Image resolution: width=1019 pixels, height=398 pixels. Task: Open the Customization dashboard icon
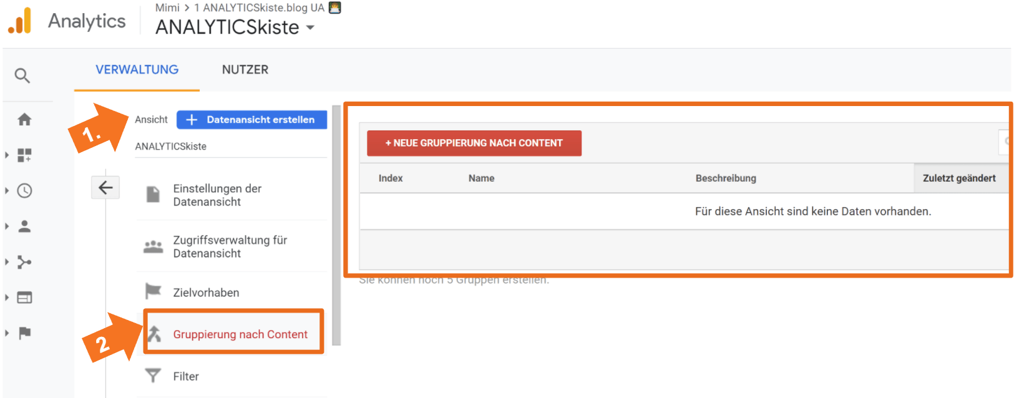24,155
